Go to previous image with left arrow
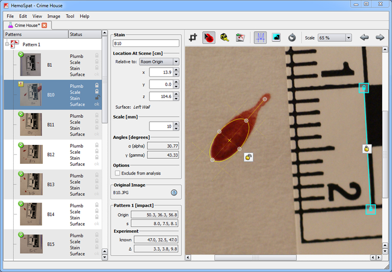The image size is (392, 272). tap(364, 37)
